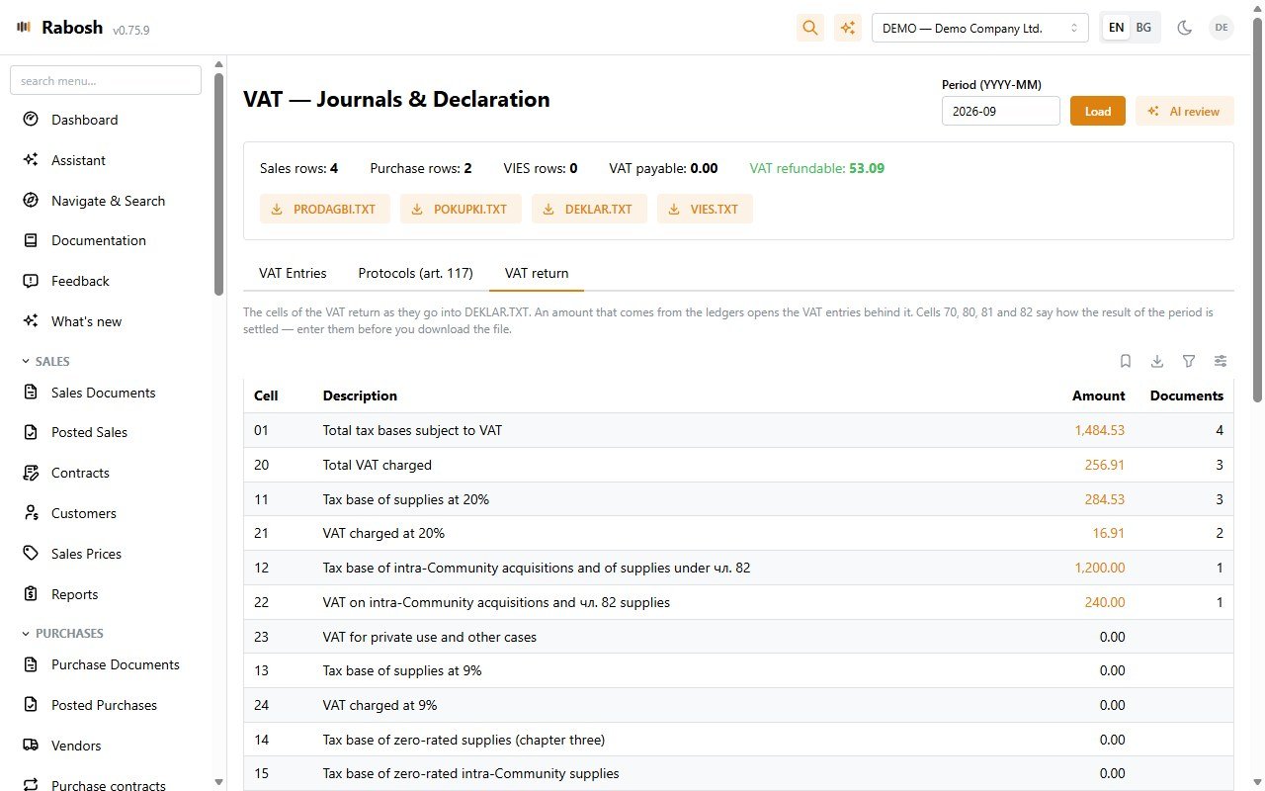The image size is (1265, 791).
Task: Download the DEKLAR.TXT file
Action: tap(589, 209)
